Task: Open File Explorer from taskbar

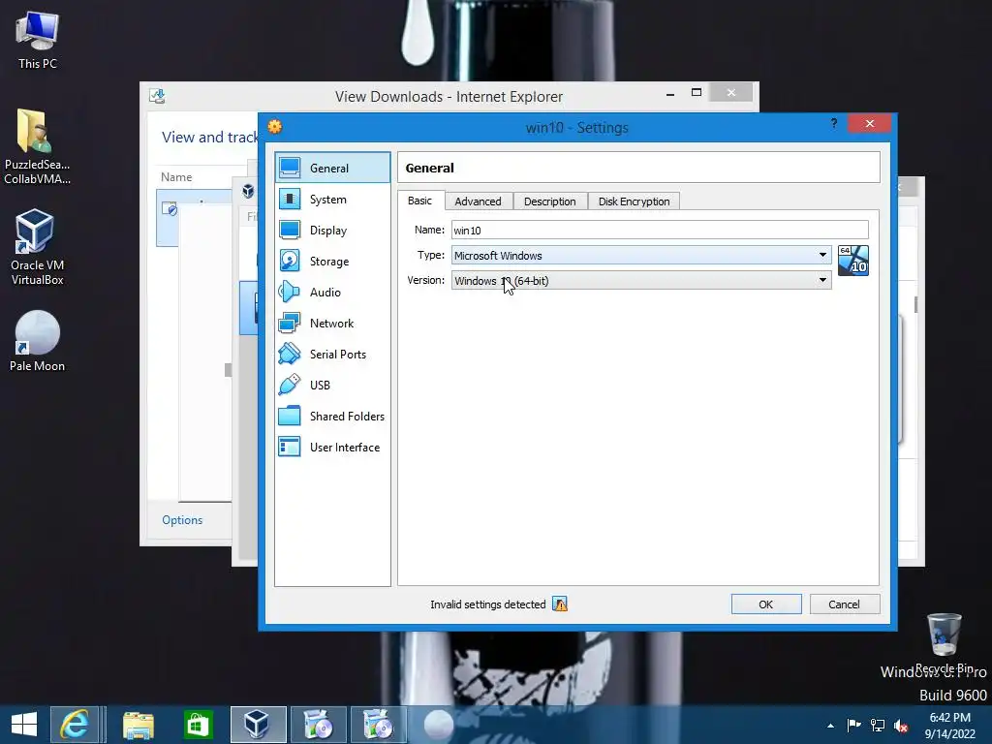Action: [138, 725]
